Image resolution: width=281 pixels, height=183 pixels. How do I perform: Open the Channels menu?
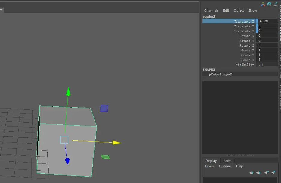[211, 11]
